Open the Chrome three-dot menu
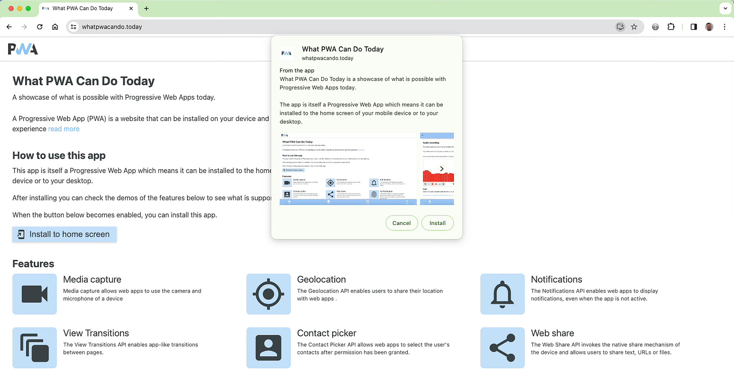Screen dimensions: 734x378 [x=724, y=27]
